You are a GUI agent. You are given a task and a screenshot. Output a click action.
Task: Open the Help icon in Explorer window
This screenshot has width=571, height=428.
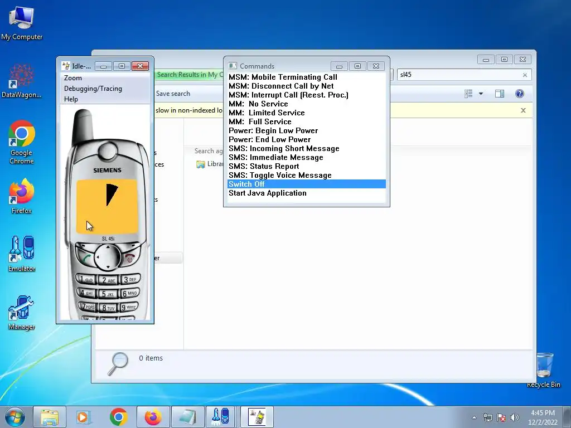pyautogui.click(x=520, y=94)
